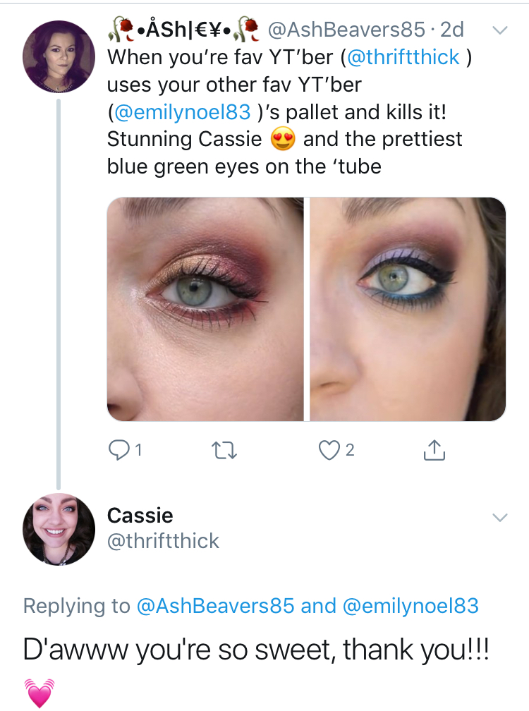
Task: Open the Cassie display name
Action: pyautogui.click(x=140, y=516)
